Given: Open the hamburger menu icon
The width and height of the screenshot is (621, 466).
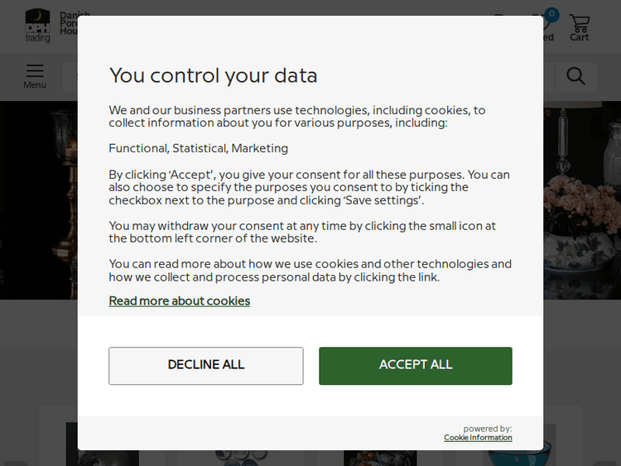Looking at the screenshot, I should coord(35,71).
